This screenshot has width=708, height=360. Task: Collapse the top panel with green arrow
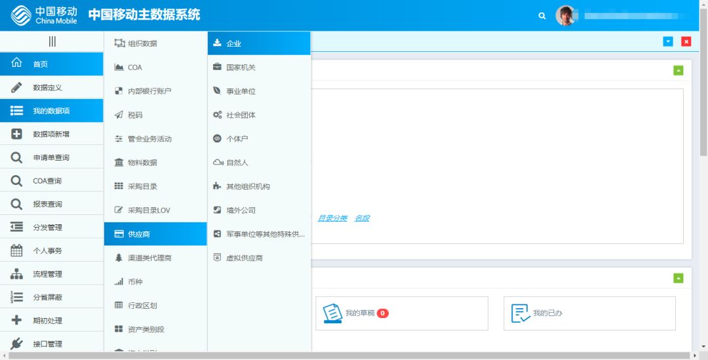pos(678,71)
